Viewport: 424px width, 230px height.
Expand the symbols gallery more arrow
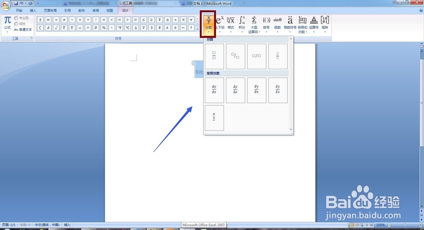198,29
